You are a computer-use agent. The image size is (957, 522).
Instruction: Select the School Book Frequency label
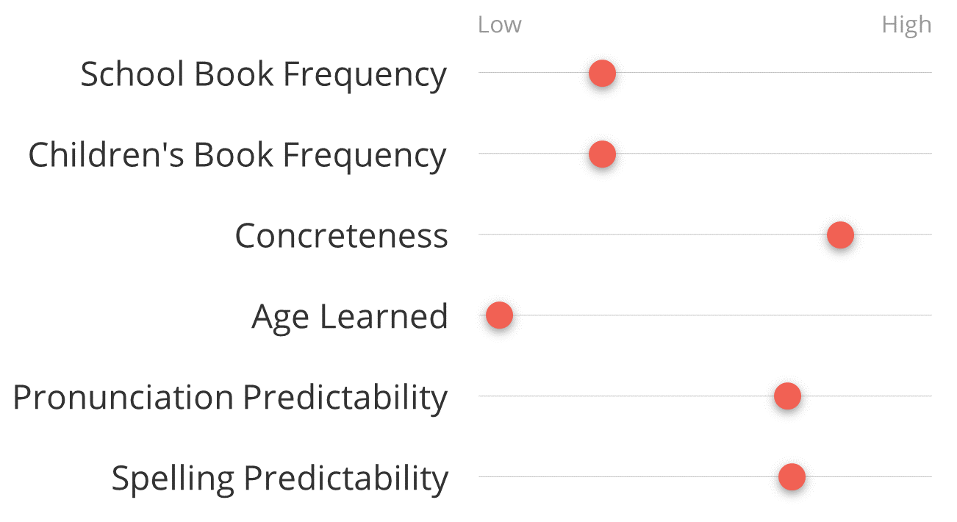tap(263, 75)
